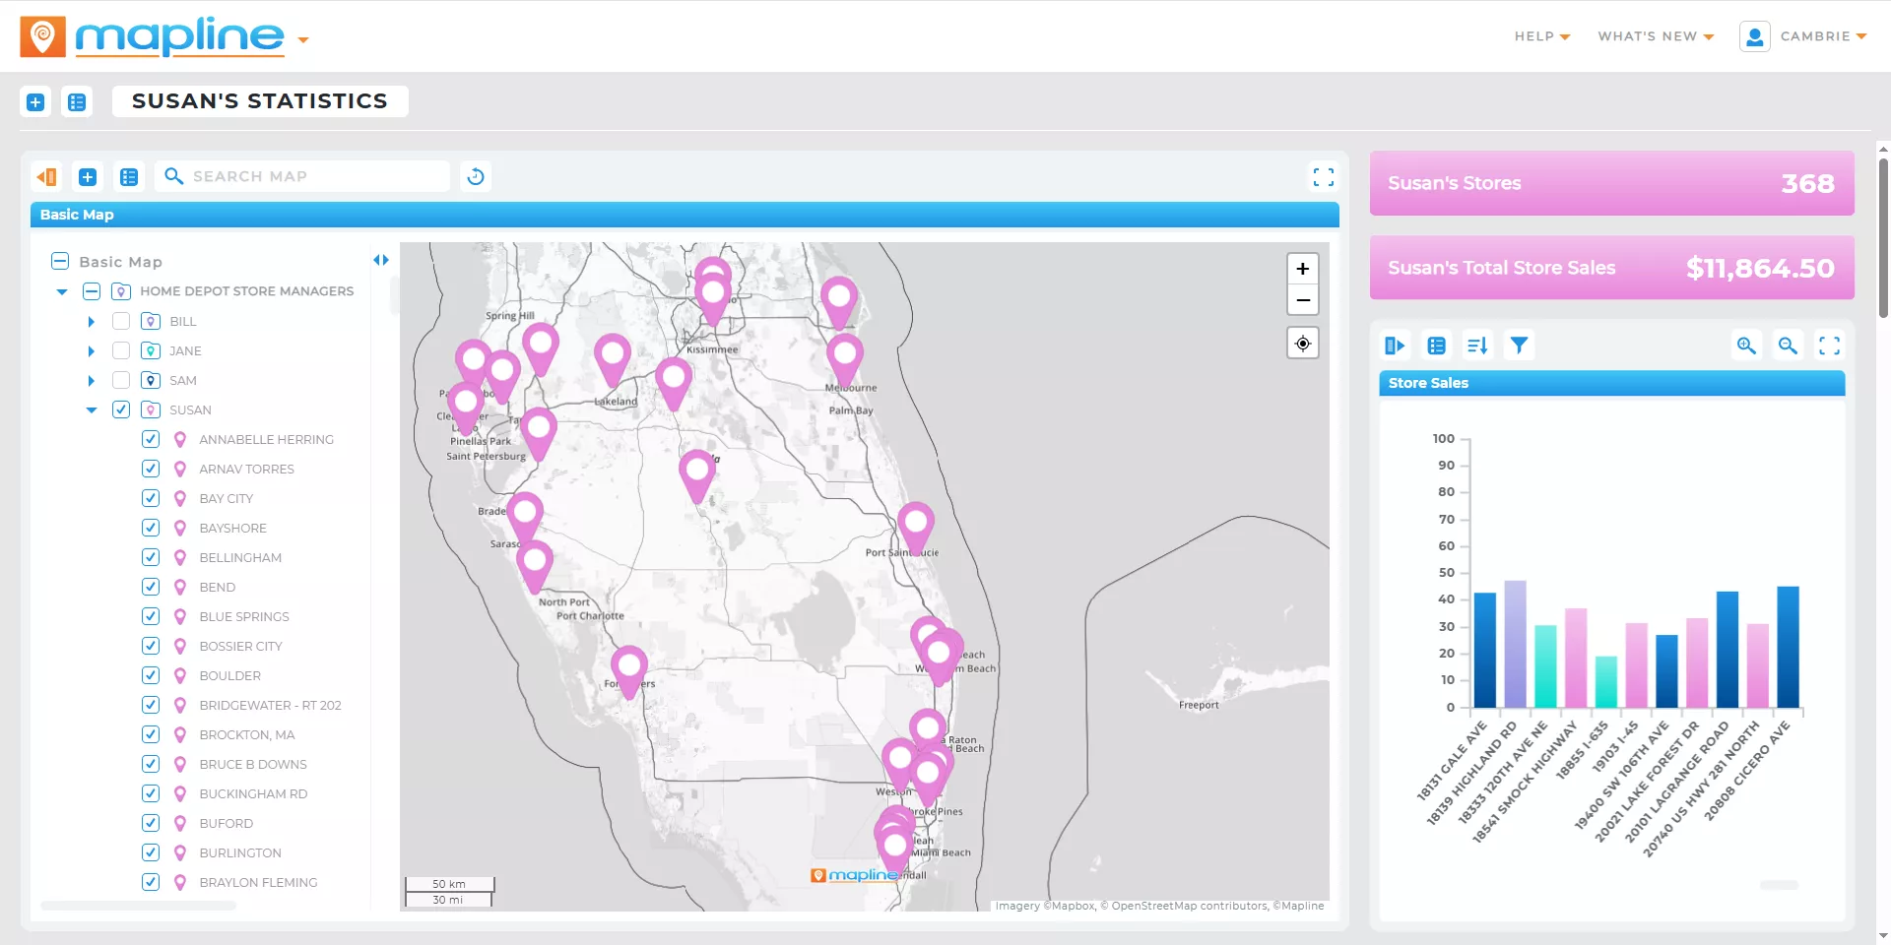Image resolution: width=1891 pixels, height=945 pixels.
Task: Click the fullscreen icon above the chart
Action: coord(1830,346)
